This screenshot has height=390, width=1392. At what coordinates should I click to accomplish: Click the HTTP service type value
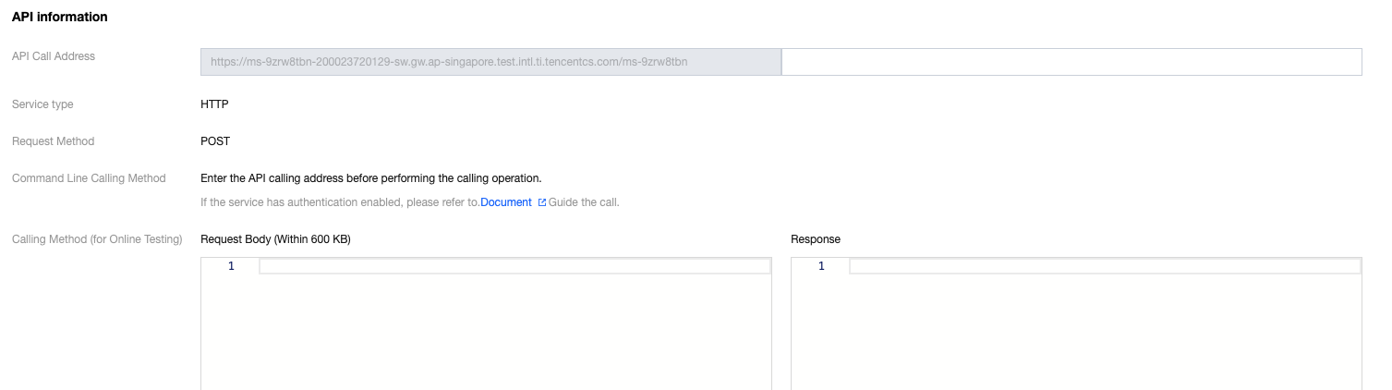(x=214, y=104)
